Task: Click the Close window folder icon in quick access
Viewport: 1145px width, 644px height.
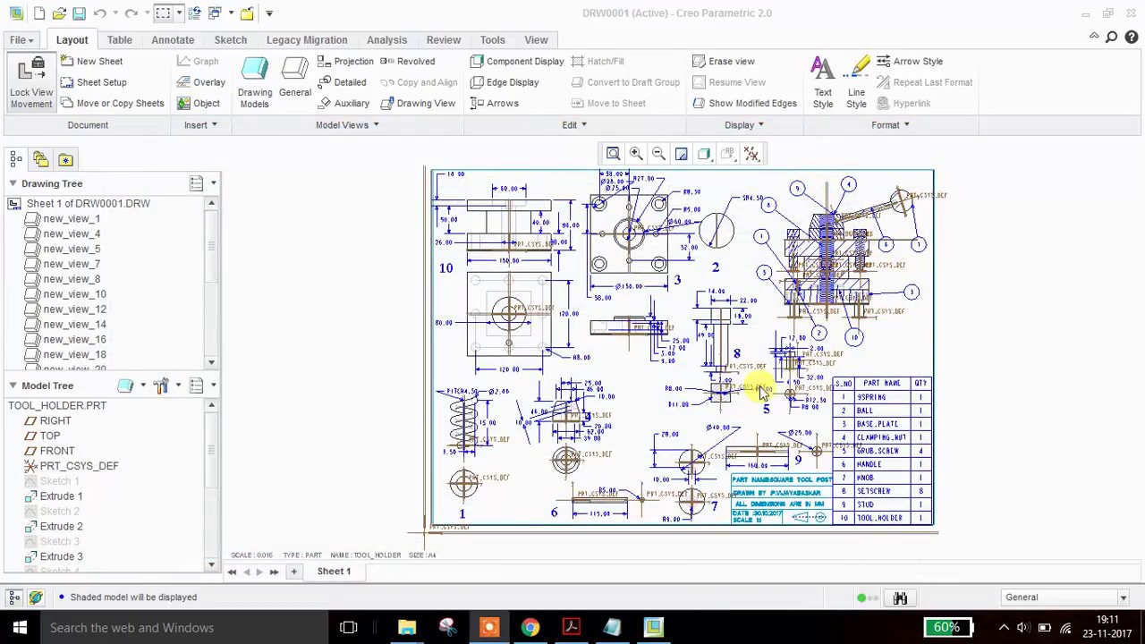Action: [247, 13]
